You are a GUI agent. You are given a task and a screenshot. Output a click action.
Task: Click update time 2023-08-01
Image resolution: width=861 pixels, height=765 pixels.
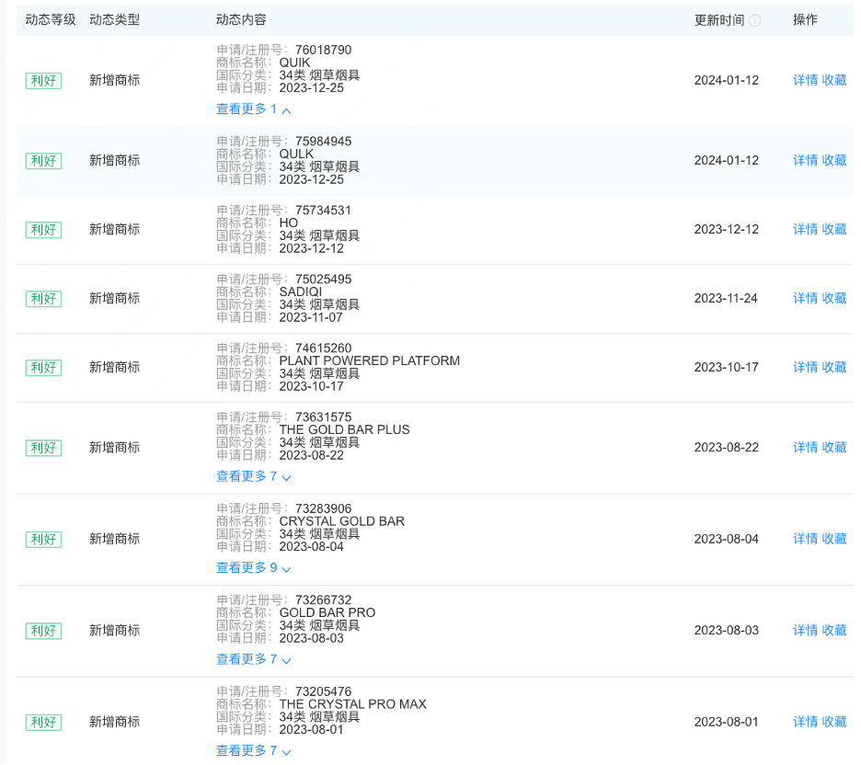[x=727, y=722]
